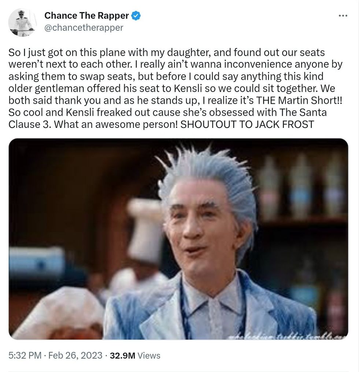Open the attached Jack Frost image
The width and height of the screenshot is (359, 372).
[x=178, y=239]
